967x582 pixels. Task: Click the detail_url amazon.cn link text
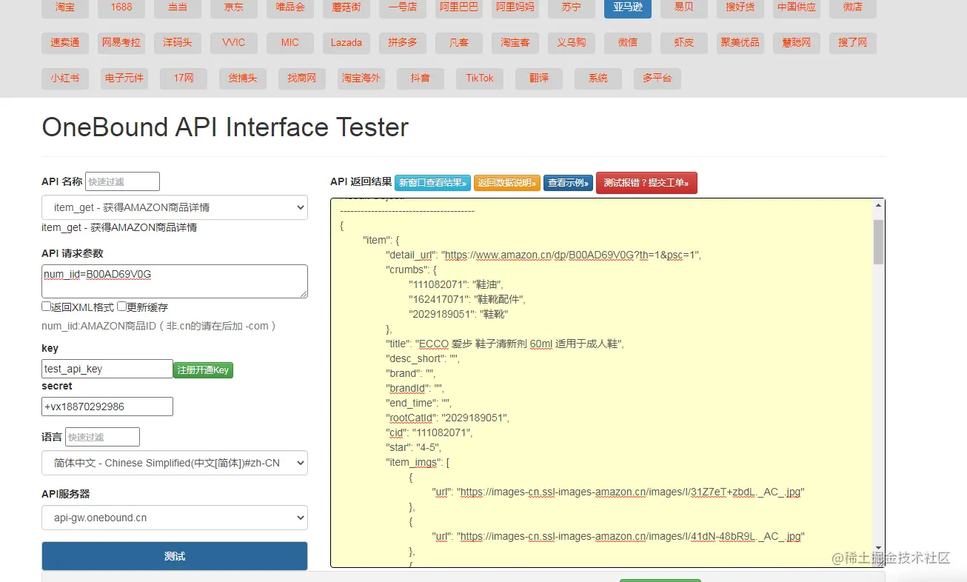tap(570, 255)
